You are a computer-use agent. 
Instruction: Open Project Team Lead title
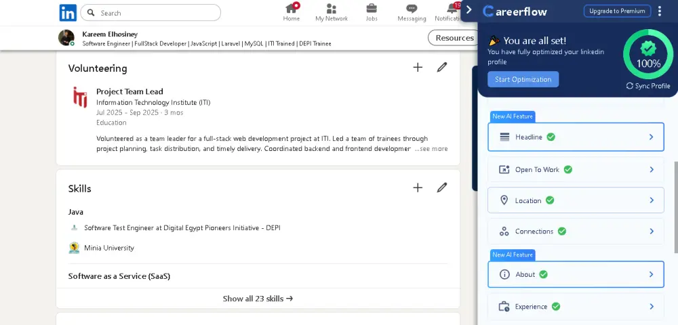(x=129, y=91)
